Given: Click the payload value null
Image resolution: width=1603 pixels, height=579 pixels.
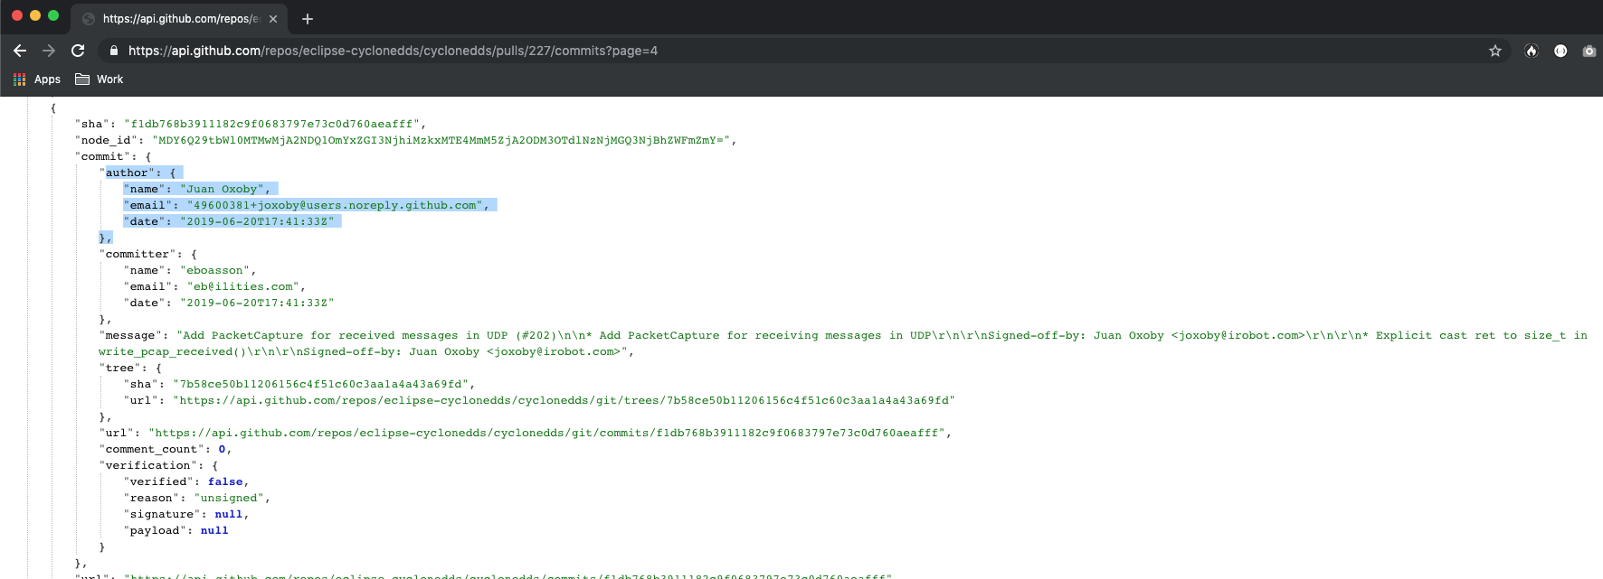Looking at the screenshot, I should pyautogui.click(x=214, y=530).
